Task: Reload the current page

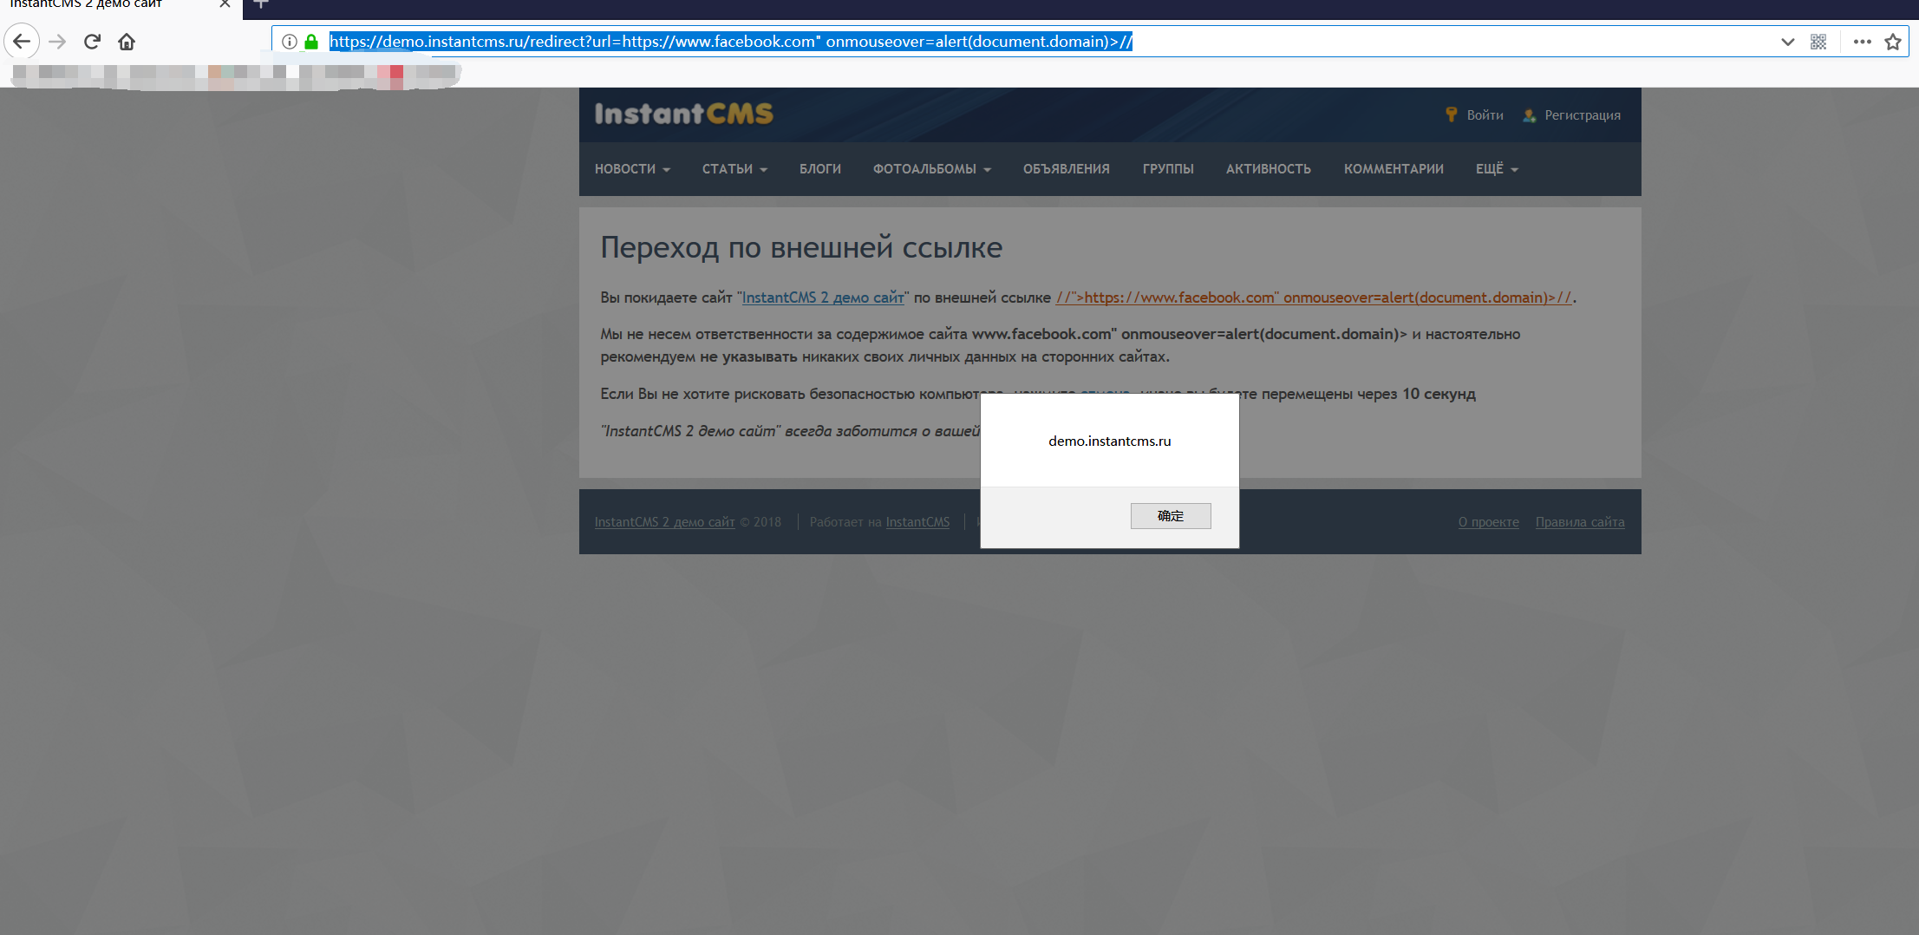Action: pos(91,41)
